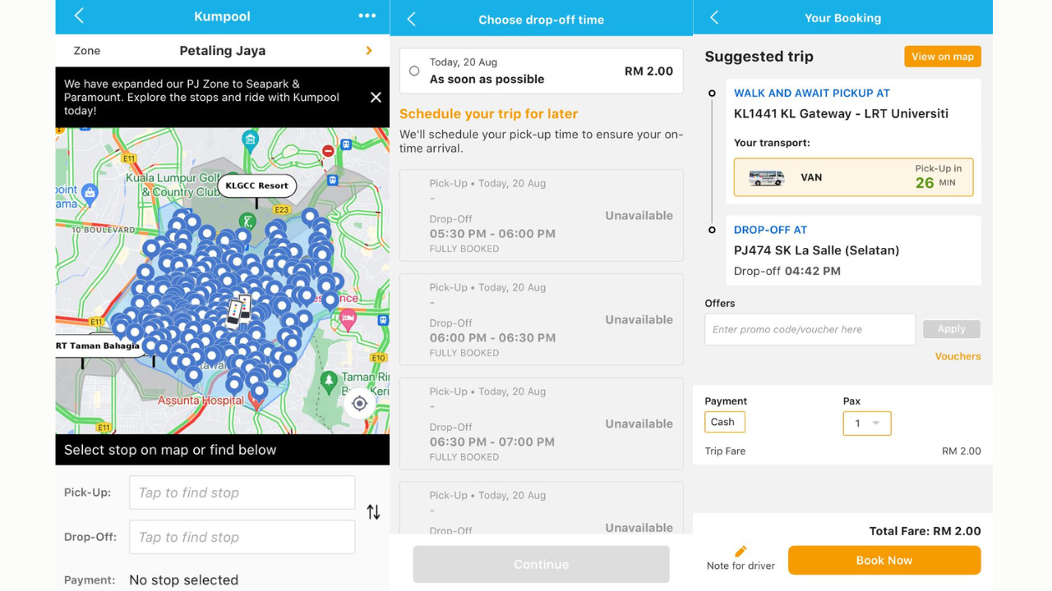
Task: Select the As soon as possible radio option
Action: (x=414, y=71)
